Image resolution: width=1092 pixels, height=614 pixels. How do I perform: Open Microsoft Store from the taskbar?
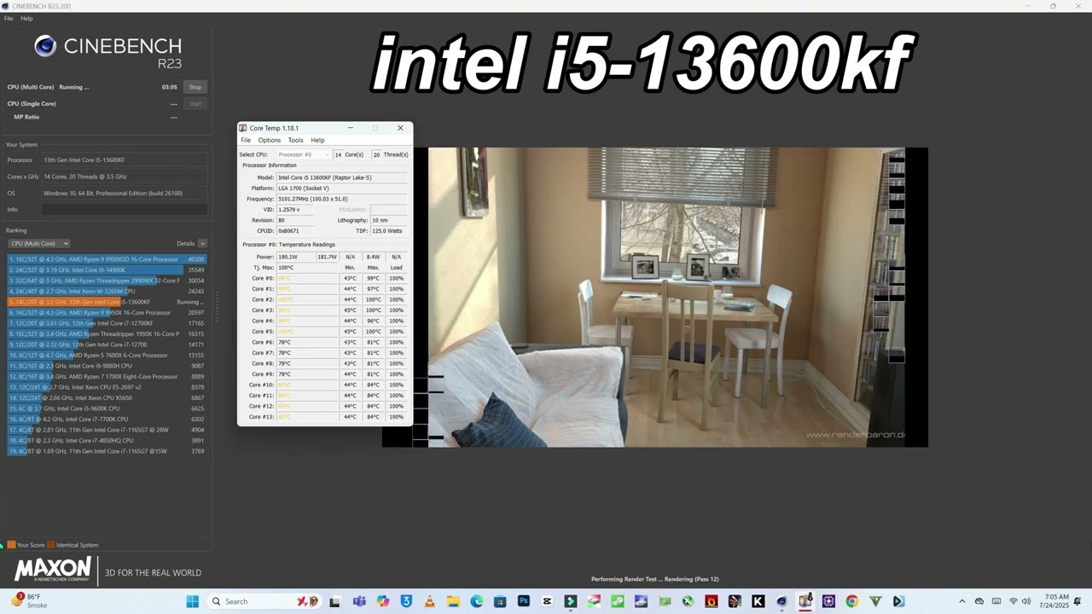(x=500, y=601)
